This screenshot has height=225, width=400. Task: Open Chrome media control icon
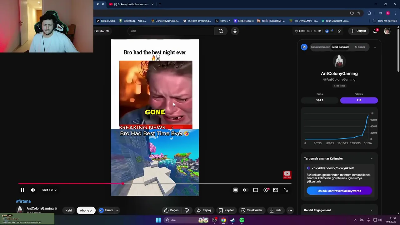380,13
